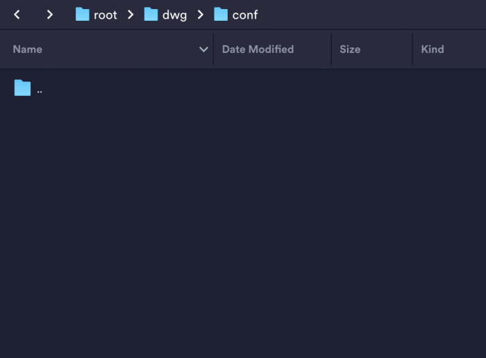
Task: Click divider between Name and Date Modified
Action: pos(213,49)
